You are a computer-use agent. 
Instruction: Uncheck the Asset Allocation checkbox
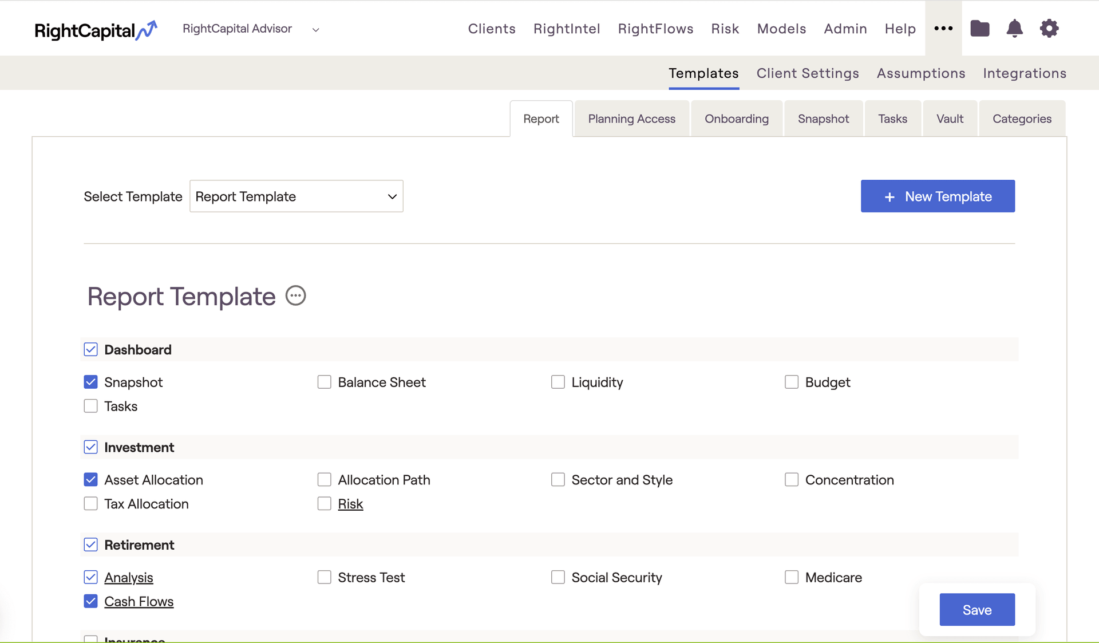click(90, 480)
